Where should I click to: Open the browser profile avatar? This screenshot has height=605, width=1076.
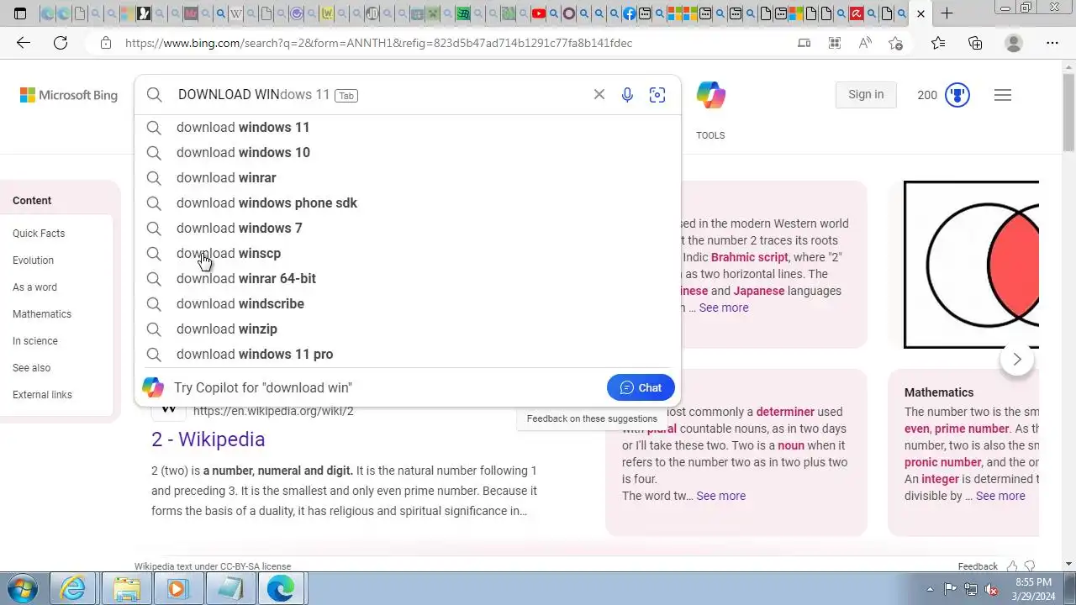click(1014, 43)
